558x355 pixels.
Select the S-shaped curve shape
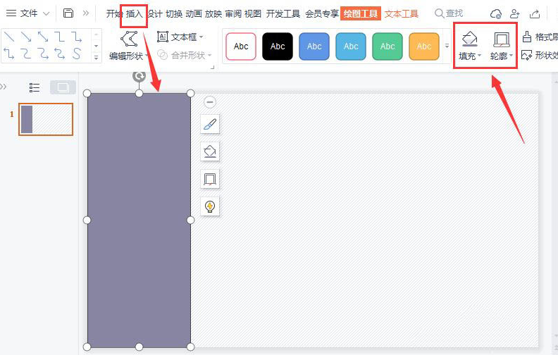click(x=76, y=54)
